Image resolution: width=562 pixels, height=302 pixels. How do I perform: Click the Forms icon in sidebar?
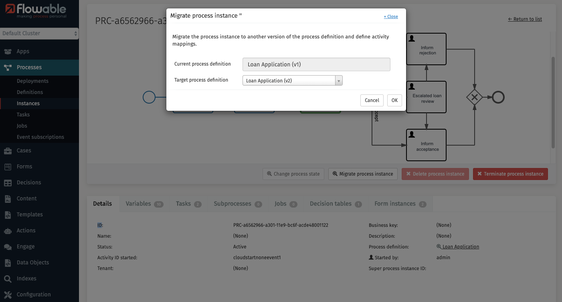[8, 167]
